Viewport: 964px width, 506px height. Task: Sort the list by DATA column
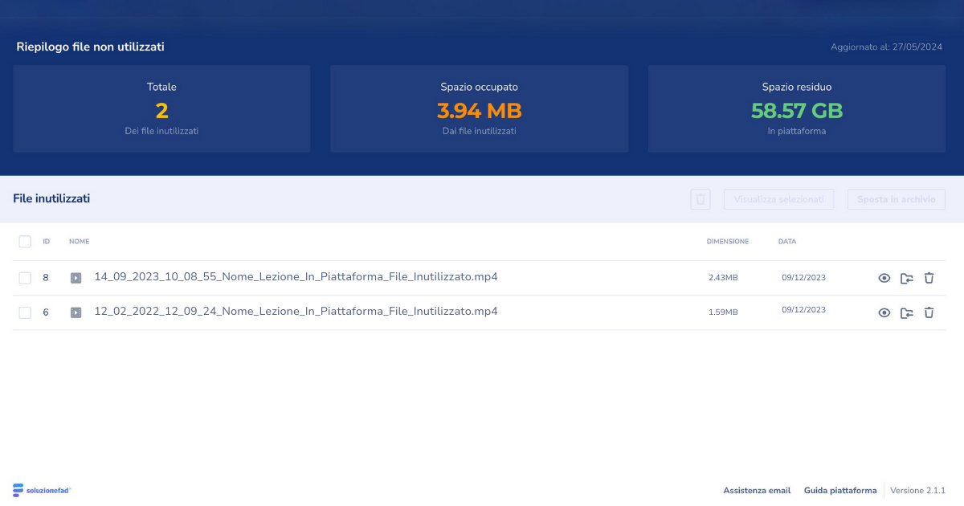786,242
